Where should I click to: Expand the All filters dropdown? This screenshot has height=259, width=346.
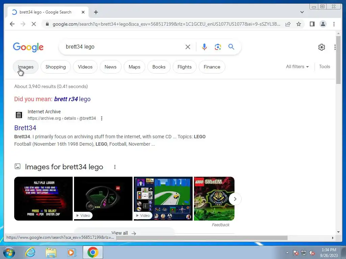coord(297,66)
